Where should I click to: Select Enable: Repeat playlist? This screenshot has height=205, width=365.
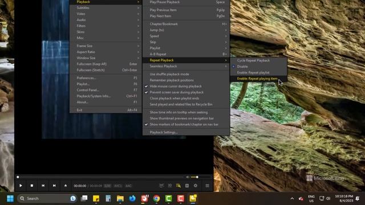258,72
